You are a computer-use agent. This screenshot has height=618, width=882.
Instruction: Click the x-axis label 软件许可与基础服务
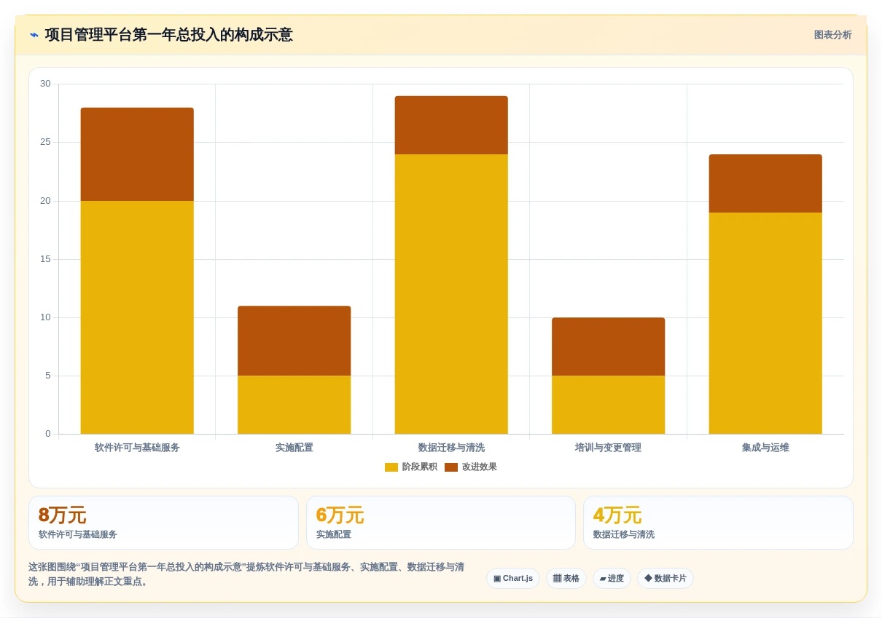(137, 448)
